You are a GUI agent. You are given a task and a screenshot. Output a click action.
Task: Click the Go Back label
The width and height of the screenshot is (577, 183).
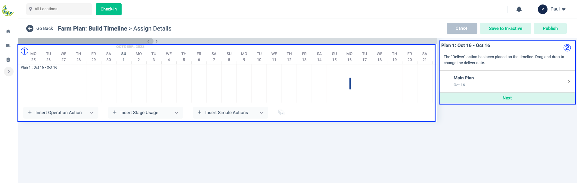(45, 28)
